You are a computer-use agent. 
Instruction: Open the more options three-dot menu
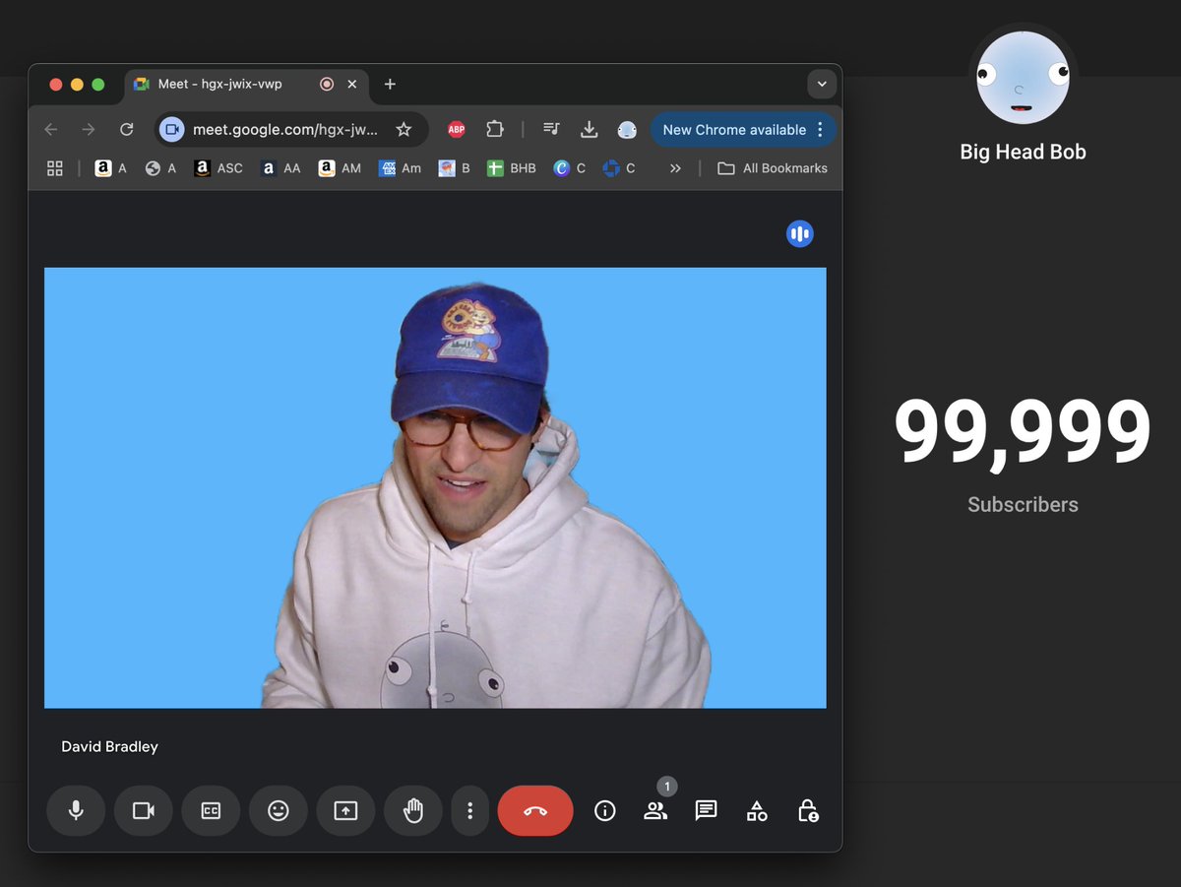(469, 810)
